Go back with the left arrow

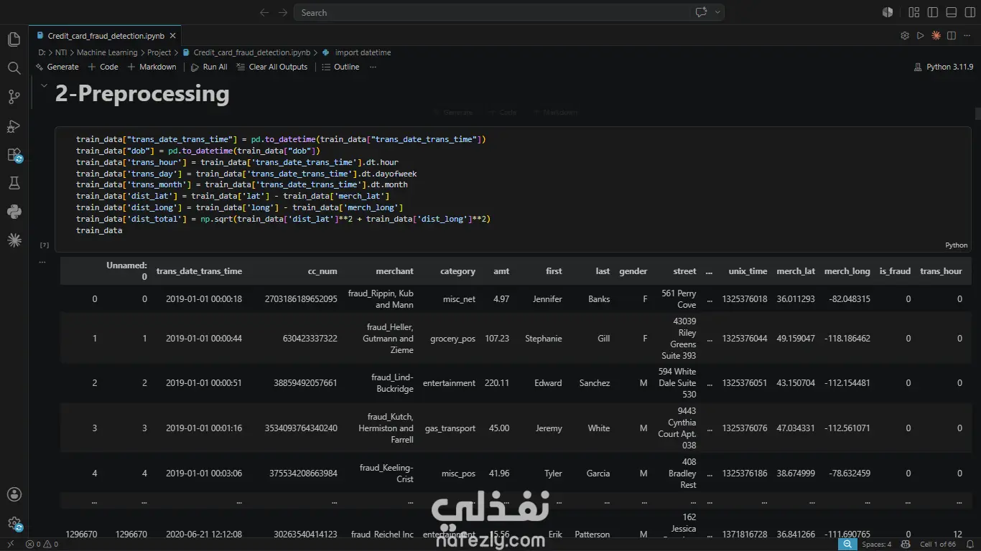click(264, 12)
